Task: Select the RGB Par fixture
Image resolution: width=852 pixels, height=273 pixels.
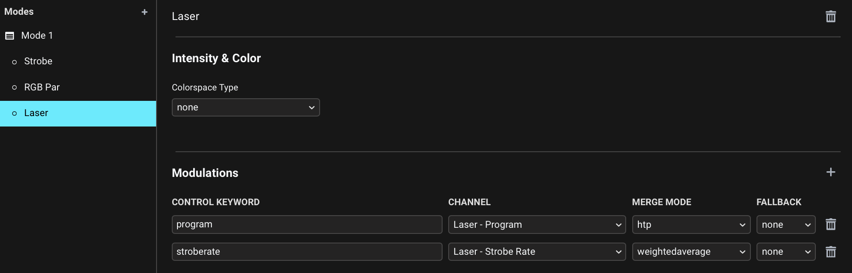Action: click(42, 87)
